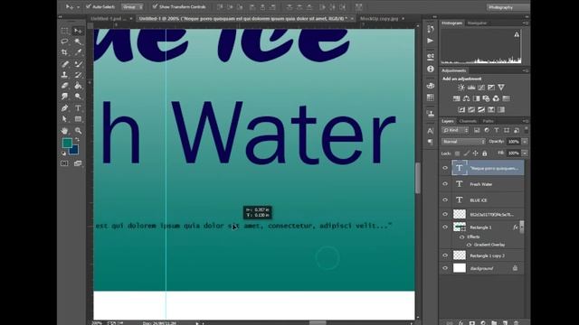Hide the Fresh Water layer
The width and height of the screenshot is (579, 325).
pyautogui.click(x=445, y=184)
